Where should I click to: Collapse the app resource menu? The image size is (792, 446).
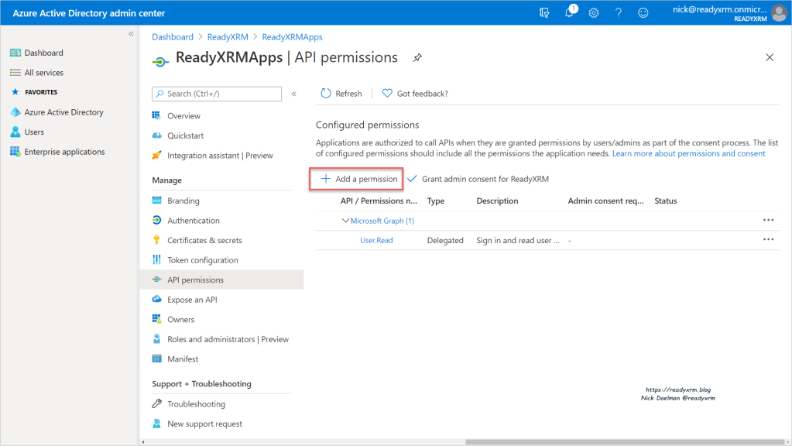[293, 94]
